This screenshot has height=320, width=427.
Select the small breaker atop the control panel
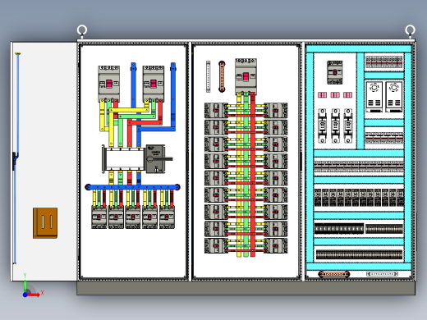click(x=335, y=72)
